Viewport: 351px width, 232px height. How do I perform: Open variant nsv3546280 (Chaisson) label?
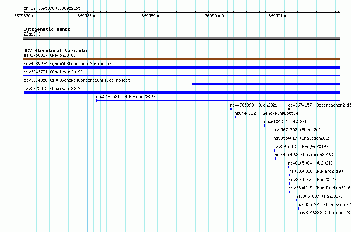[325, 213]
